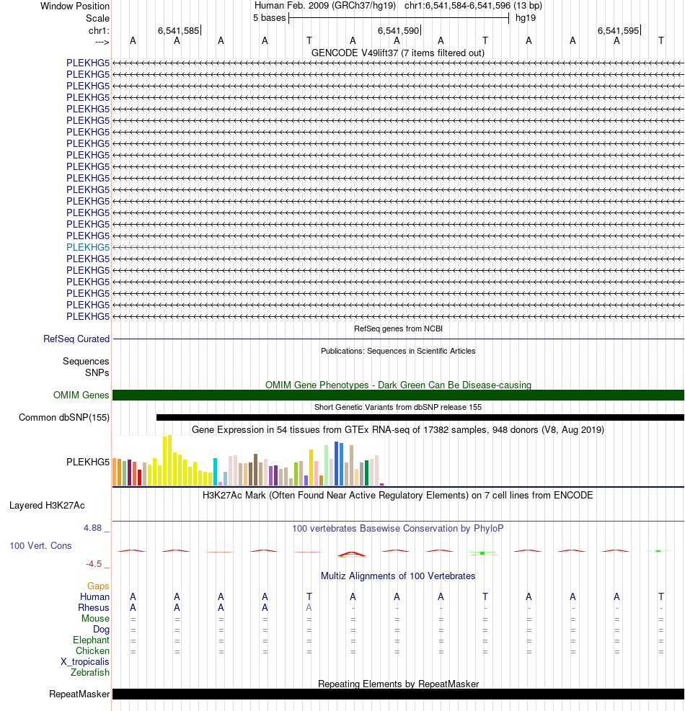685x711 pixels.
Task: Click the 'chr1:' ruler label
Action: (99, 30)
